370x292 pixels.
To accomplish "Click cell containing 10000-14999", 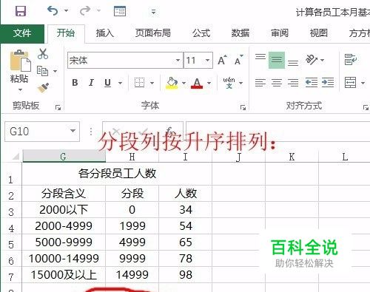I will coord(64,259).
